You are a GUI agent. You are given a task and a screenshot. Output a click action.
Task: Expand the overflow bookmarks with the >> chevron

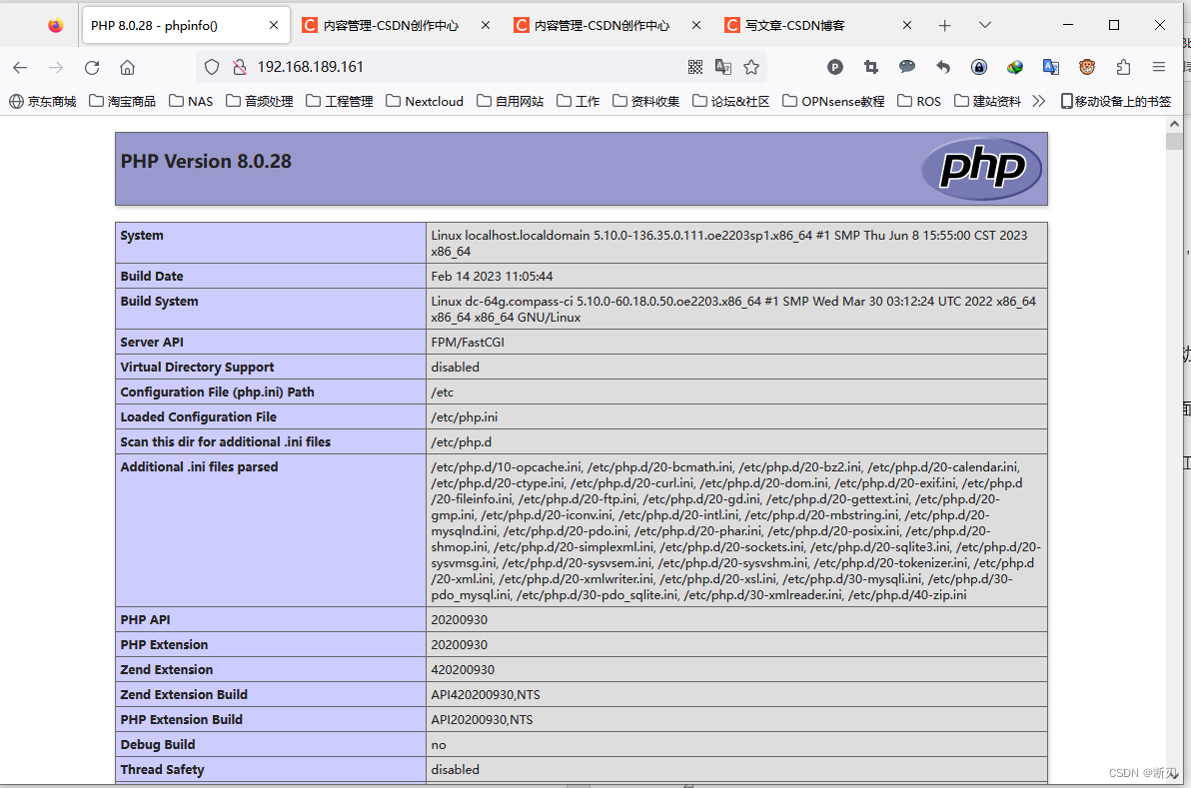1038,100
